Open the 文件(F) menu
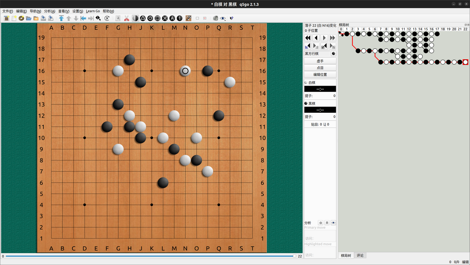Screen dimensions: 470x265 [x=8, y=11]
